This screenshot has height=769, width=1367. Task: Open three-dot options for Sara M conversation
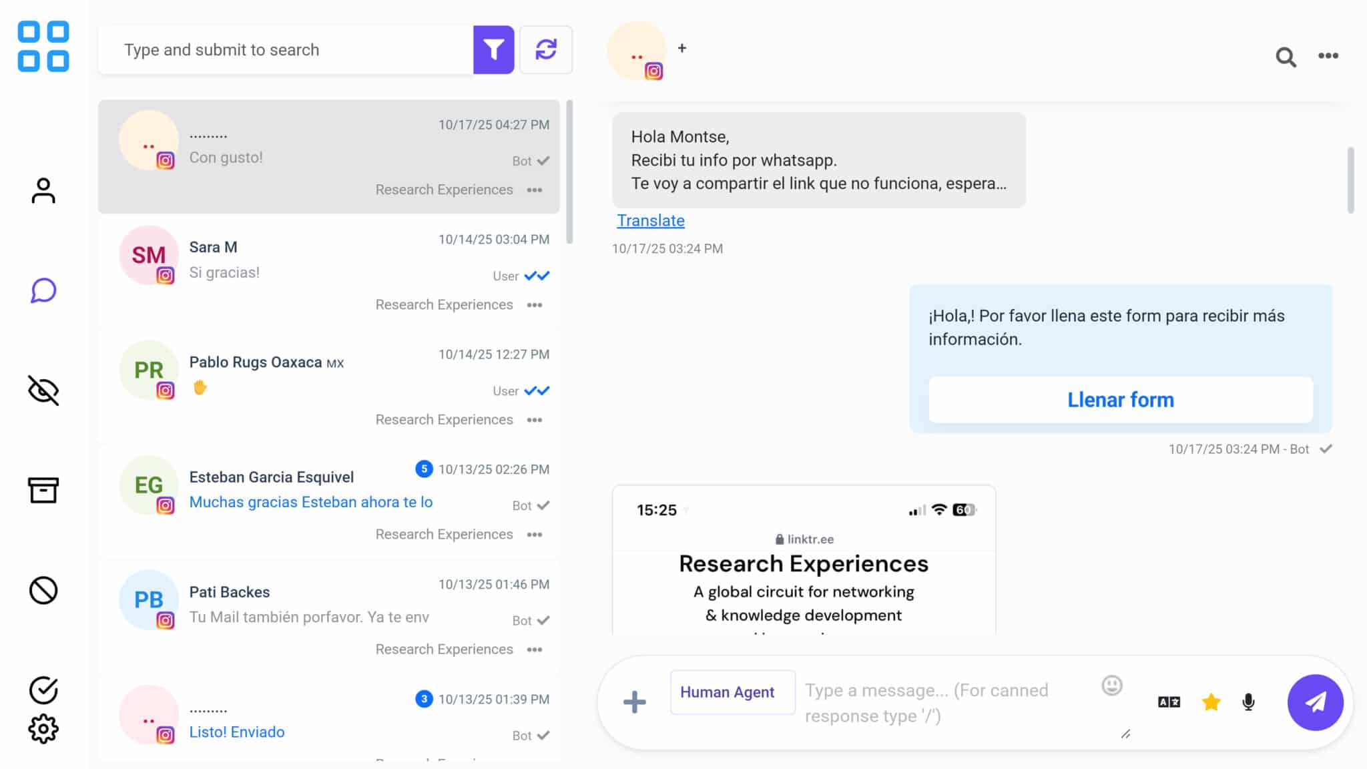point(535,305)
